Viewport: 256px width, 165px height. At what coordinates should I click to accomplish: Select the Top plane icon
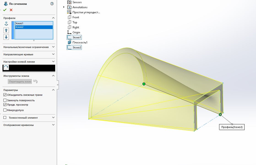tap(69, 22)
